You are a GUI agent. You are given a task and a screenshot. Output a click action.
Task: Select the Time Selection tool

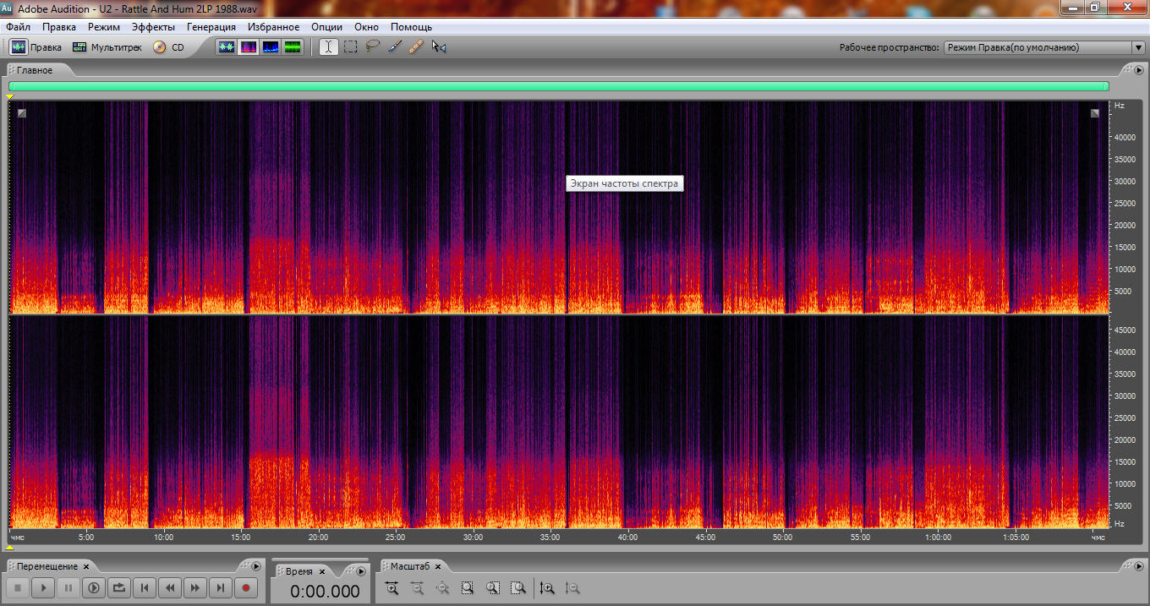click(x=328, y=47)
